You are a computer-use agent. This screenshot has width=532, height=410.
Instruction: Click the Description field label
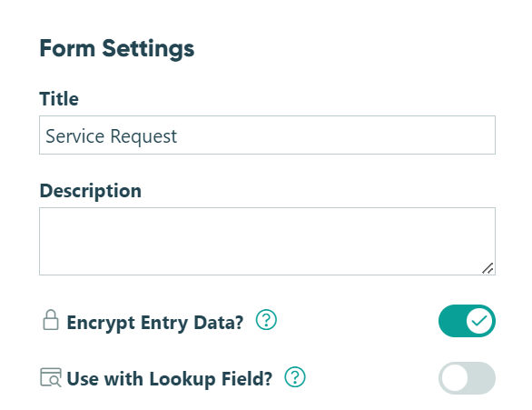(91, 191)
